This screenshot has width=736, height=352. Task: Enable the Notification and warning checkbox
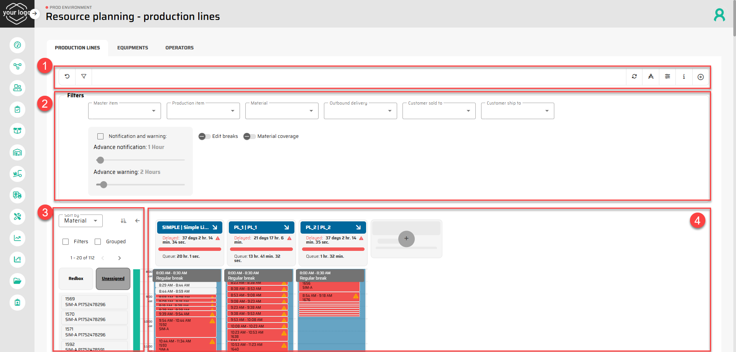(x=100, y=136)
